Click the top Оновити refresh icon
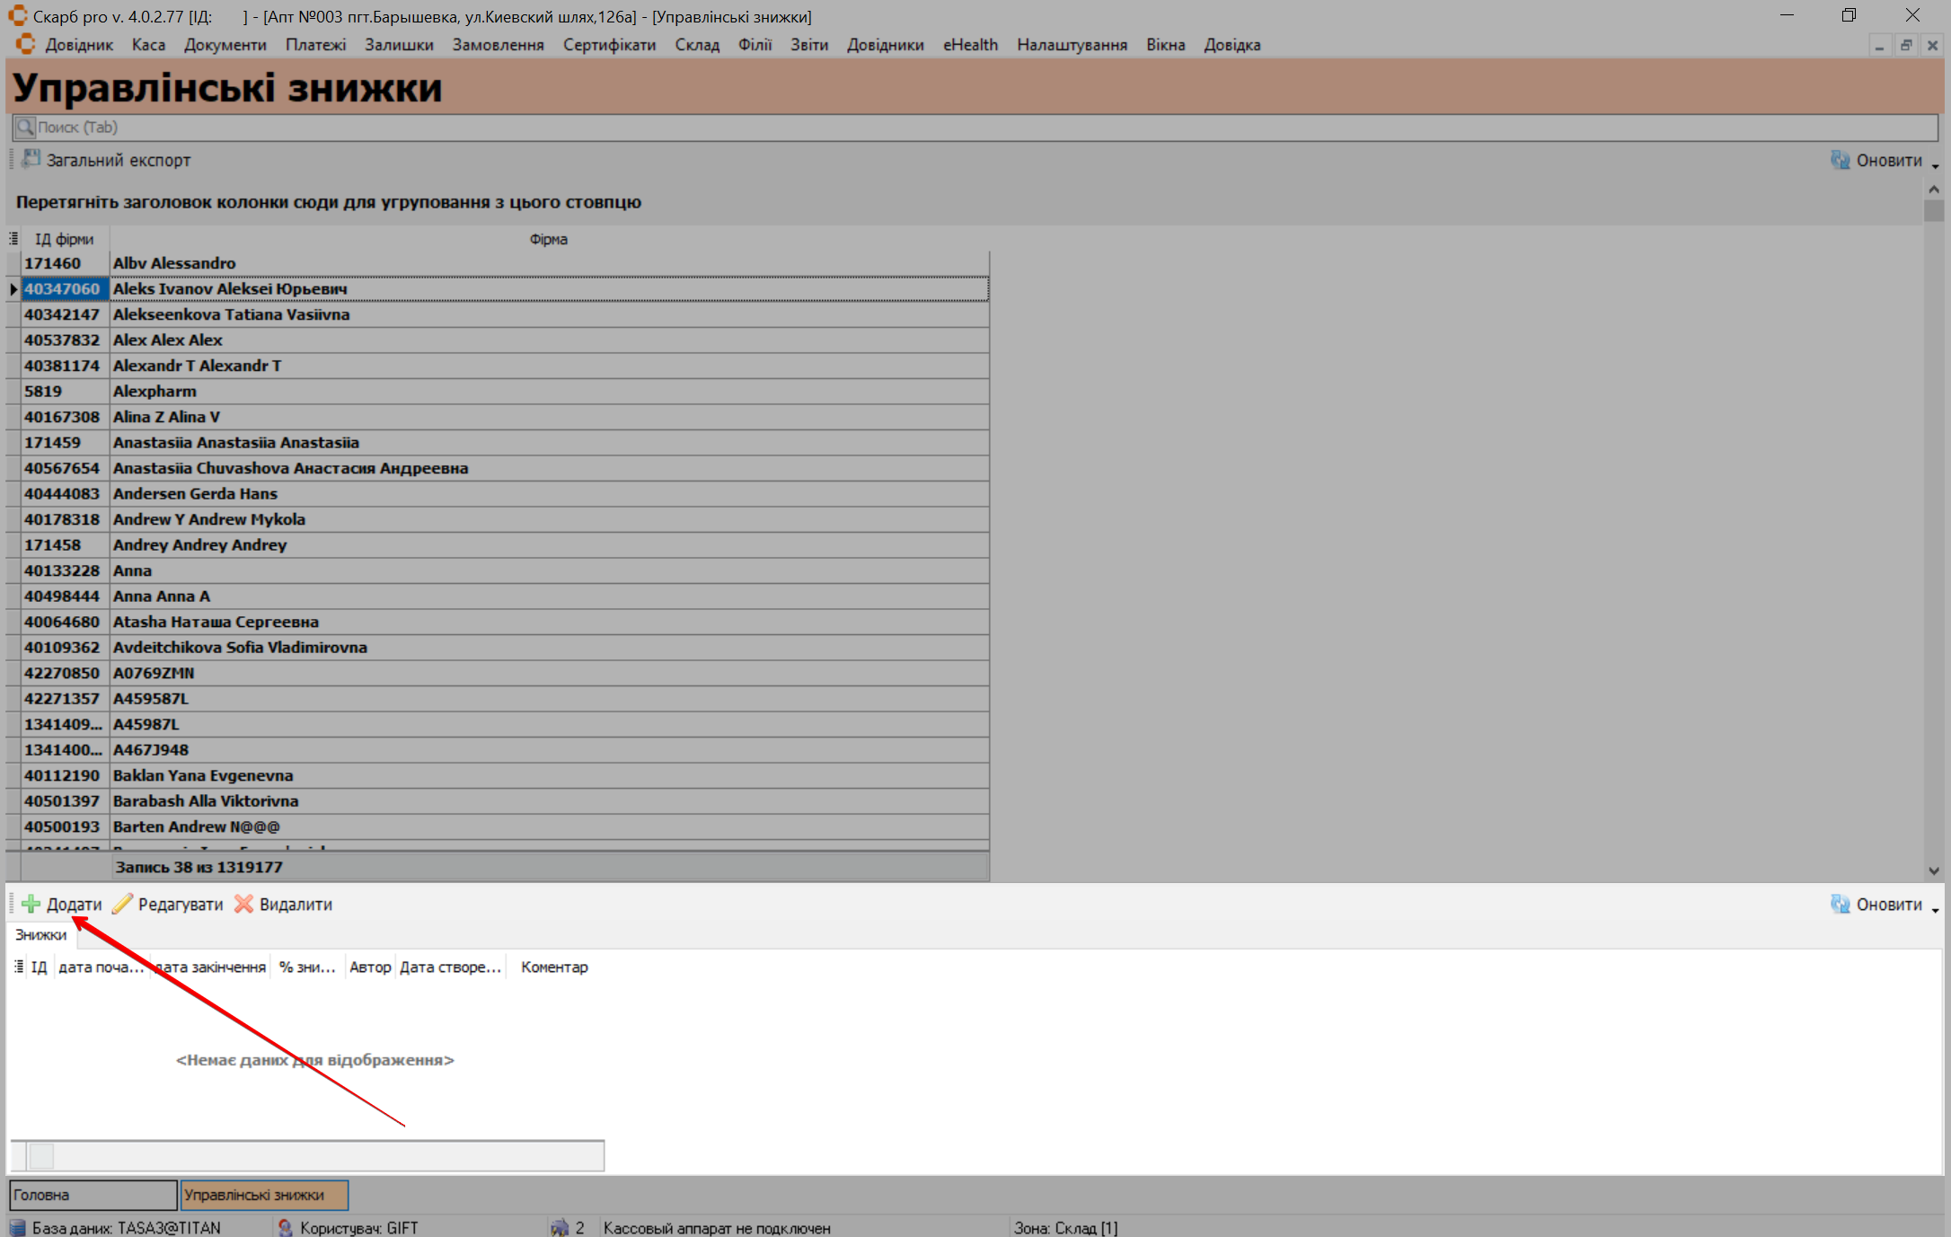Screen dimensions: 1951x1237 pyautogui.click(x=1840, y=160)
